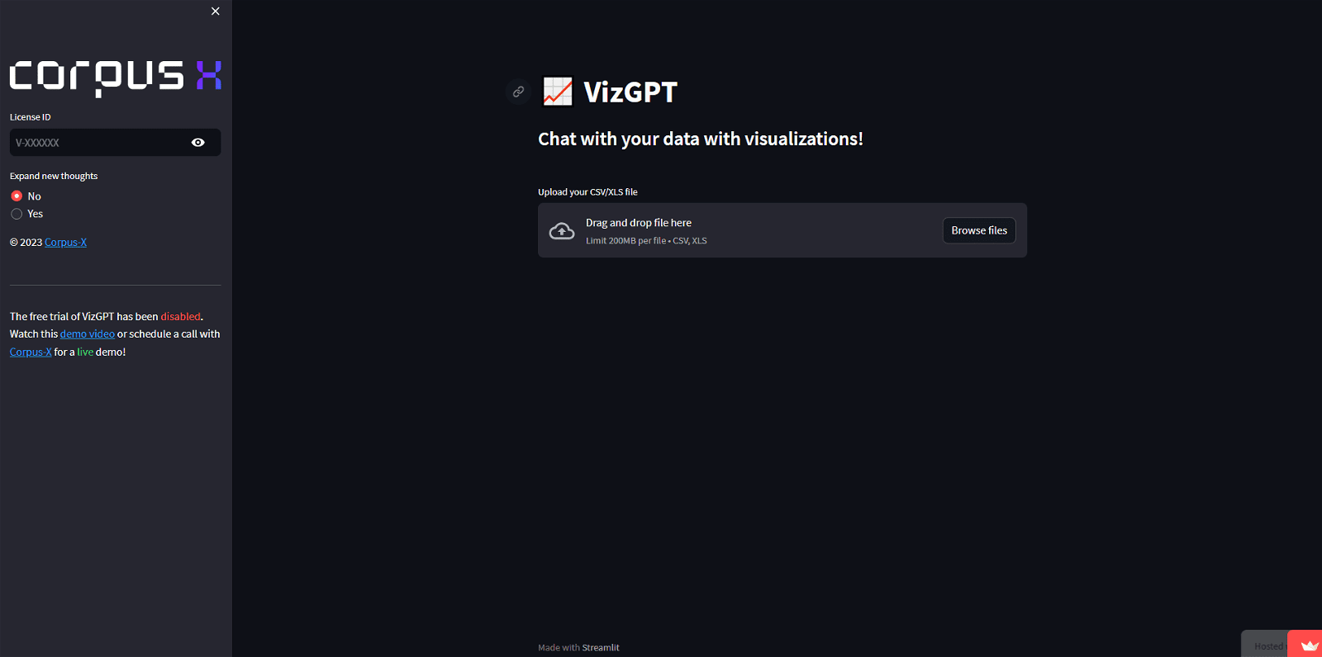Screen dimensions: 1322x657
Task: Open the Corpus-X copyright link
Action: click(65, 242)
